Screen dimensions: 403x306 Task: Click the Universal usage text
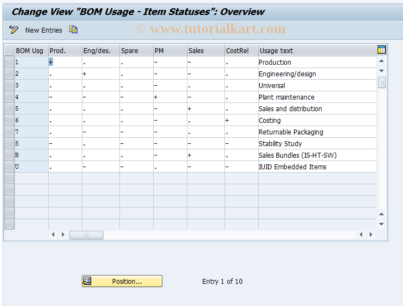(271, 85)
